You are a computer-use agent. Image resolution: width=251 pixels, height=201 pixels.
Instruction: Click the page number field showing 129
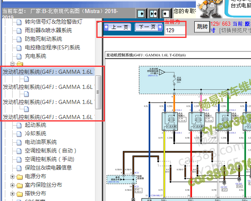(175, 30)
